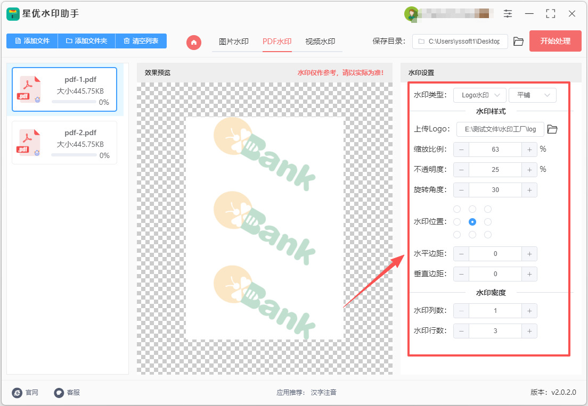Click the 水印行数 value field showing 3
The width and height of the screenshot is (588, 406).
[495, 331]
